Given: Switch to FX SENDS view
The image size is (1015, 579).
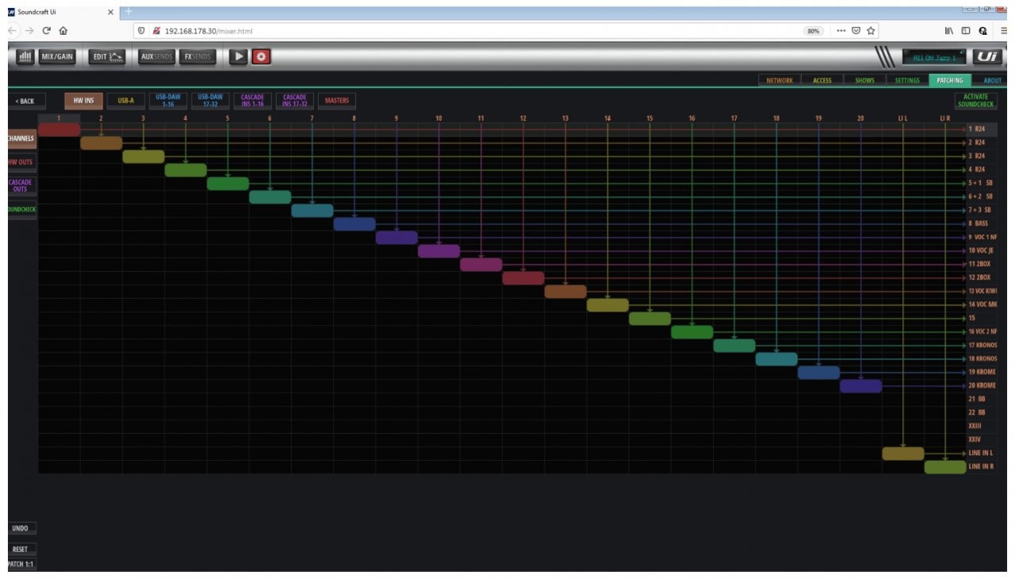Looking at the screenshot, I should (197, 57).
